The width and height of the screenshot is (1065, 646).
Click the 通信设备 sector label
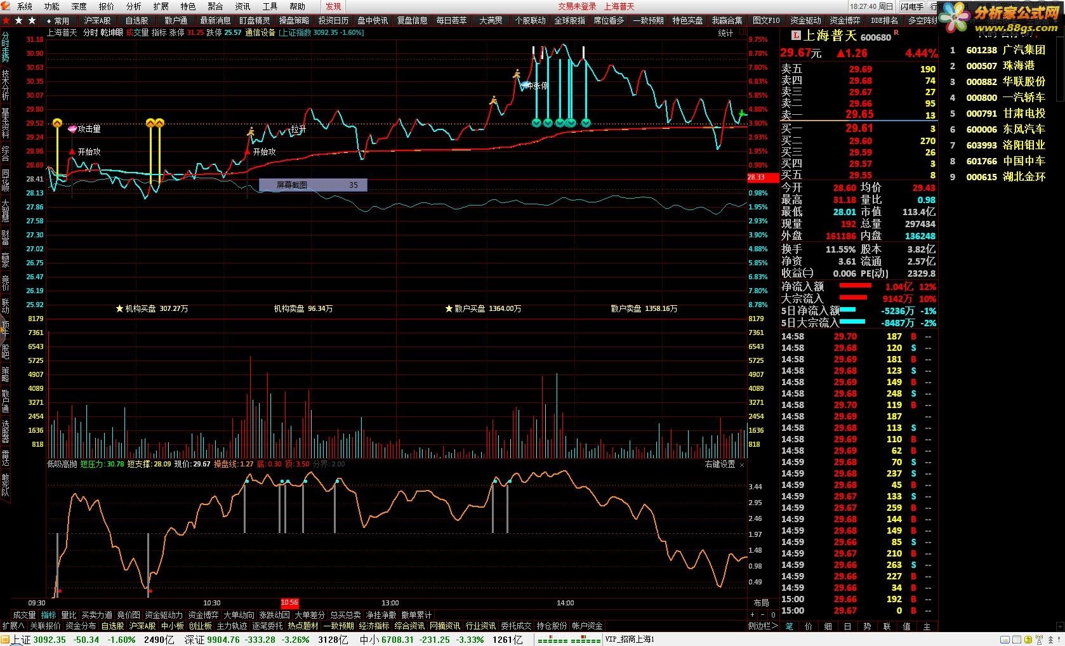[x=260, y=32]
